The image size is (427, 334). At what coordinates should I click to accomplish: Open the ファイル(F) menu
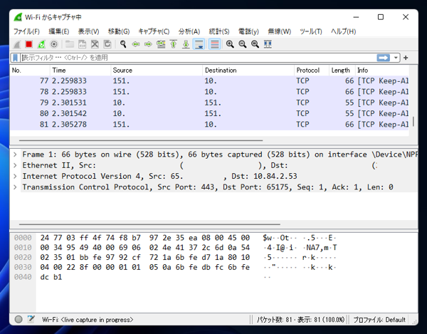coord(27,31)
